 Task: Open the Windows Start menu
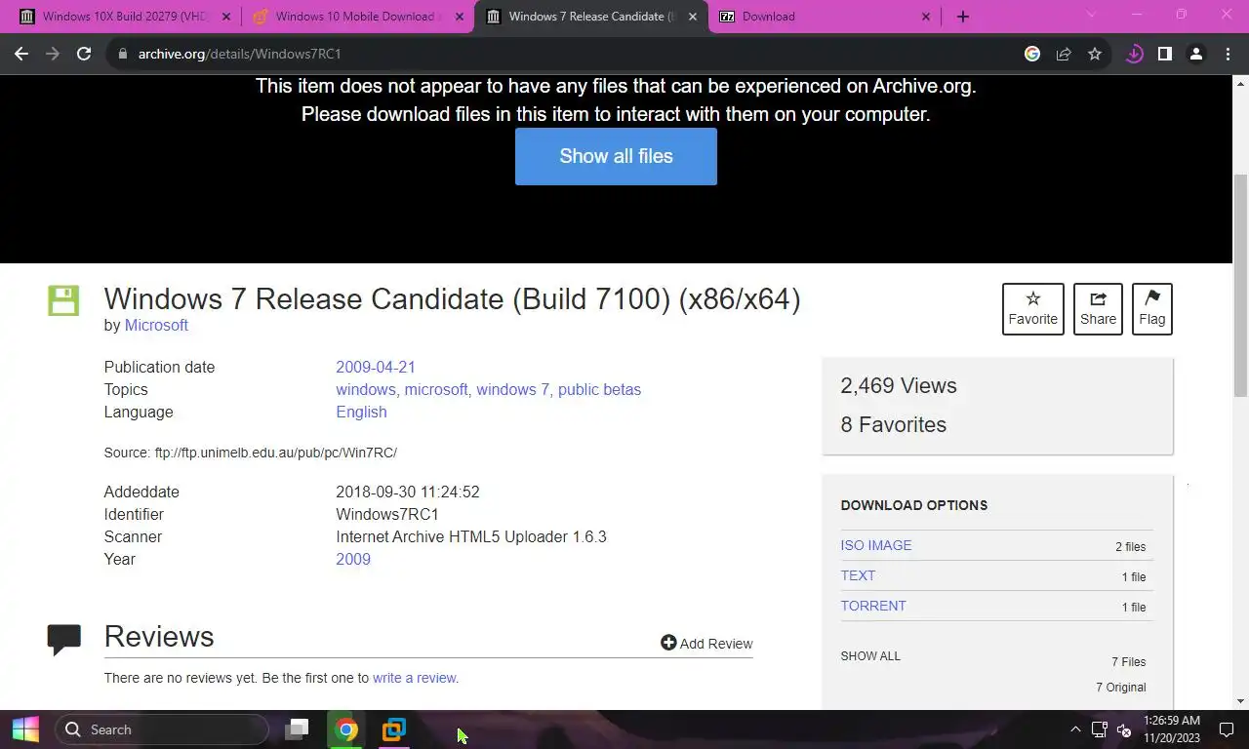click(x=25, y=729)
